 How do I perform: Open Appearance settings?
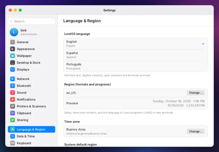(x=31, y=49)
